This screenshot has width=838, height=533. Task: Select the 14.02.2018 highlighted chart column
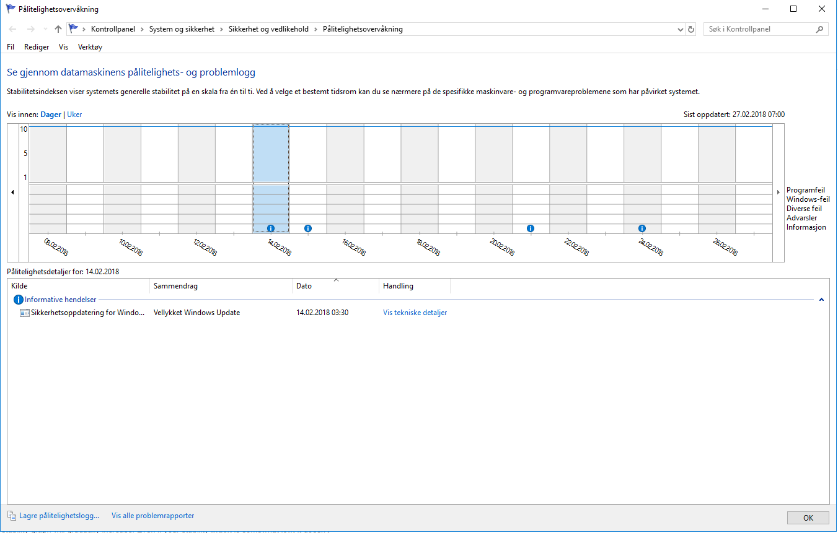(271, 178)
